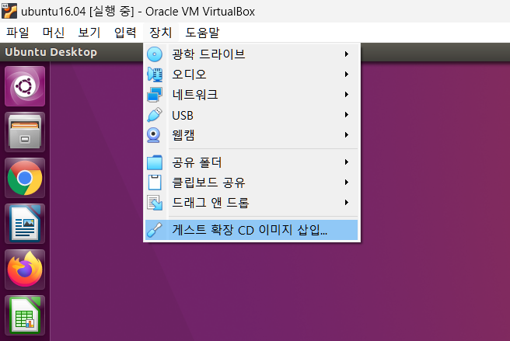Screen dimensions: 510x341
Task: Click the optical drive disc icon
Action: 155,54
